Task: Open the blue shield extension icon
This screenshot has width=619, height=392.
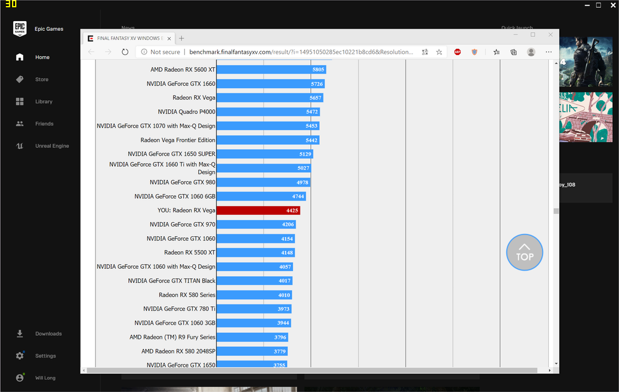Action: click(475, 52)
